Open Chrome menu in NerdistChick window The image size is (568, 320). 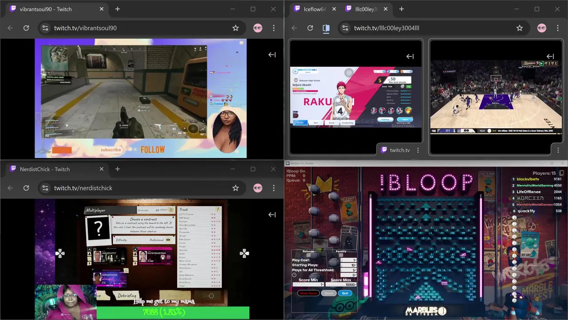(x=274, y=188)
